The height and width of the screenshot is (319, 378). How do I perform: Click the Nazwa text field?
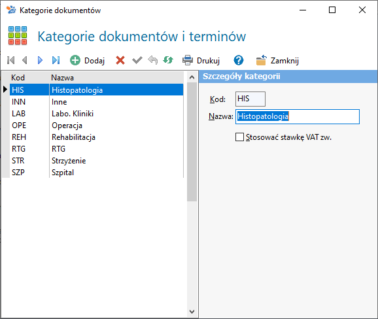pos(298,116)
